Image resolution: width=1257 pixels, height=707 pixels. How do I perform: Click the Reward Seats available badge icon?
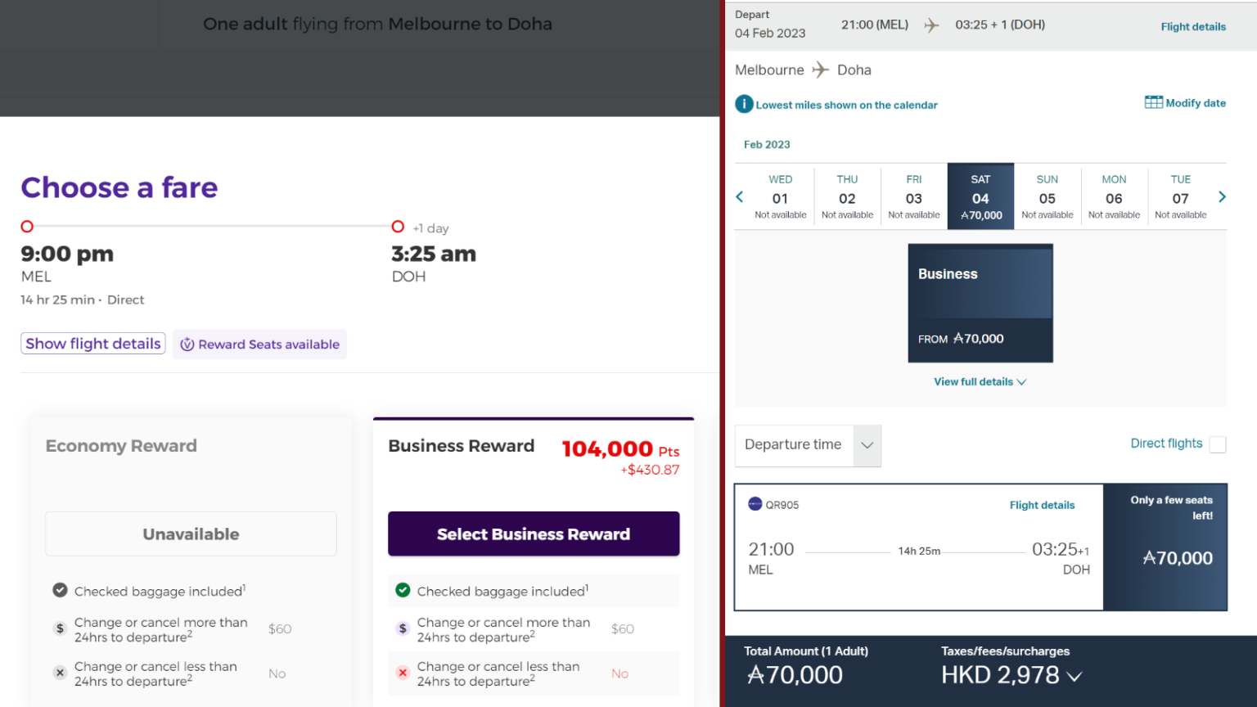pos(189,344)
